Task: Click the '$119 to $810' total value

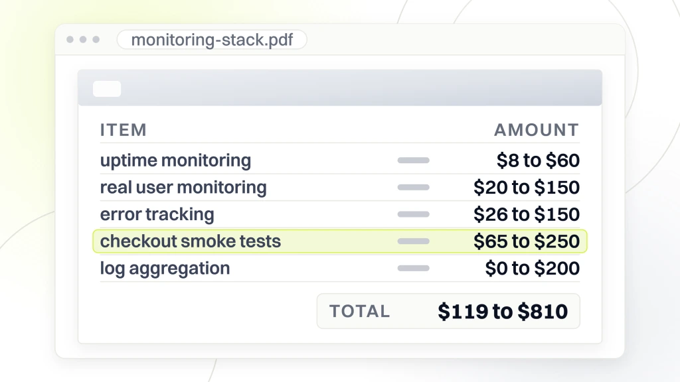Action: point(503,312)
